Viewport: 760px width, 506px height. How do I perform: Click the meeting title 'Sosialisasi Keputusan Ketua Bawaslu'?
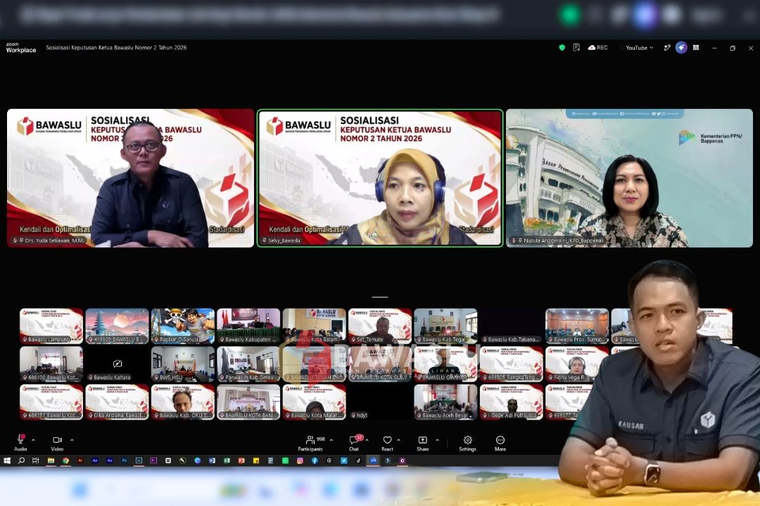[x=116, y=48]
